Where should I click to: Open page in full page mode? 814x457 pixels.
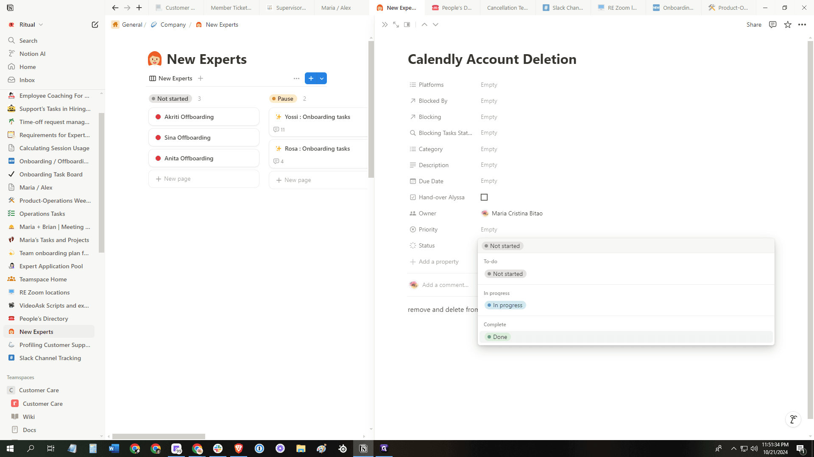(396, 25)
